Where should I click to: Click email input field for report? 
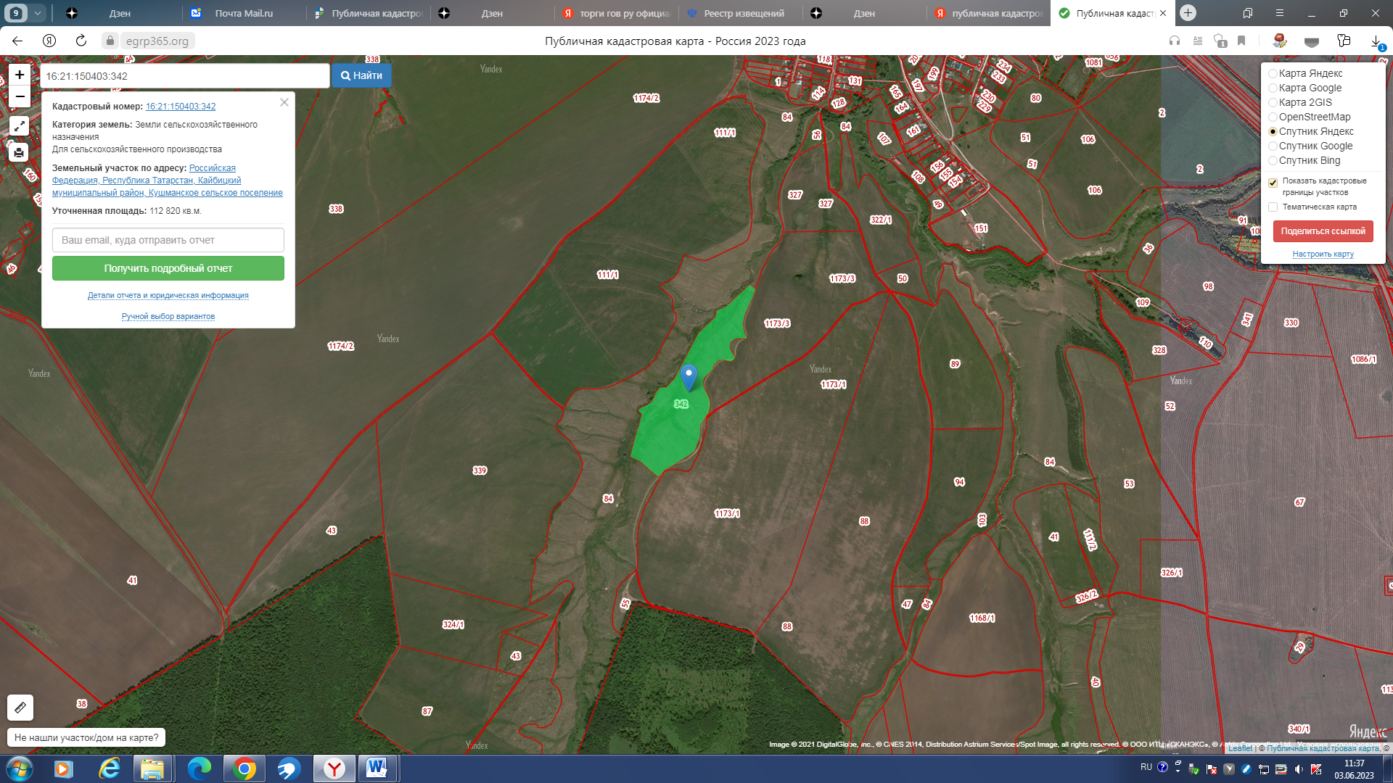[168, 240]
